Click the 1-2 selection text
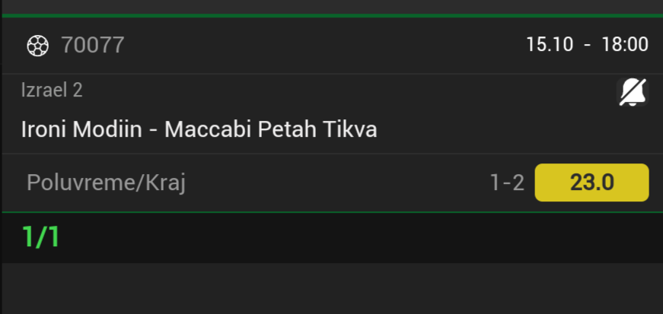The image size is (663, 314). click(507, 182)
